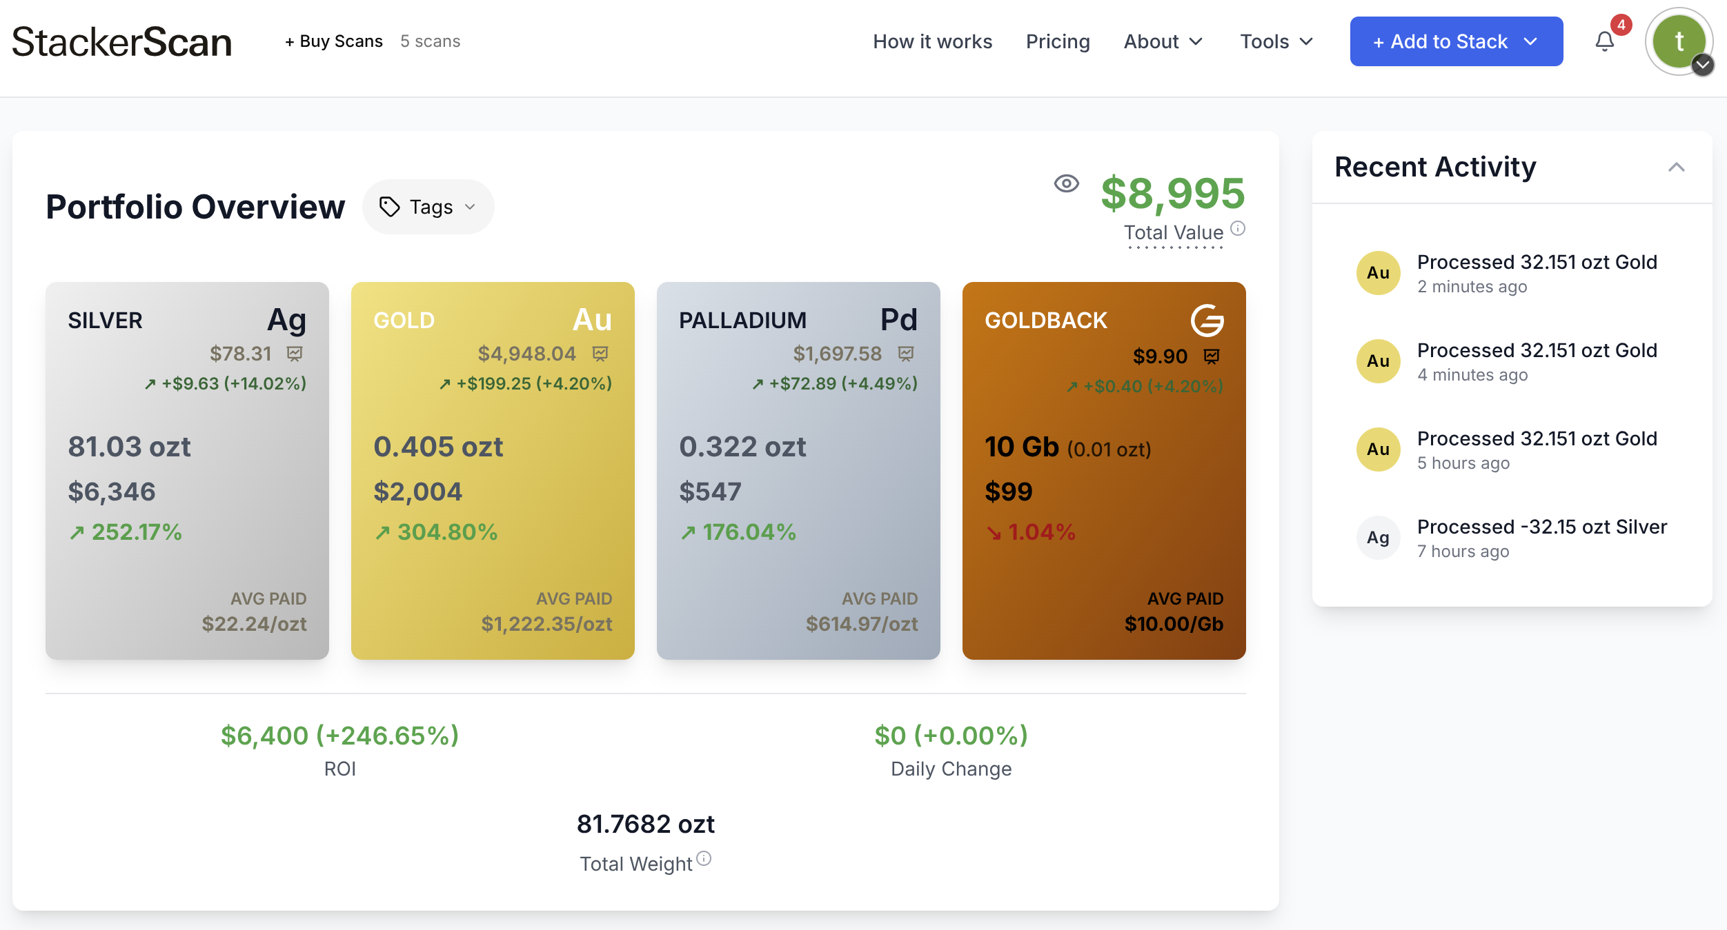Open the Tags dropdown
Image resolution: width=1727 pixels, height=930 pixels.
428,206
